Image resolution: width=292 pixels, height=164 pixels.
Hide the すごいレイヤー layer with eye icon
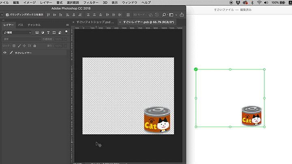point(5,53)
